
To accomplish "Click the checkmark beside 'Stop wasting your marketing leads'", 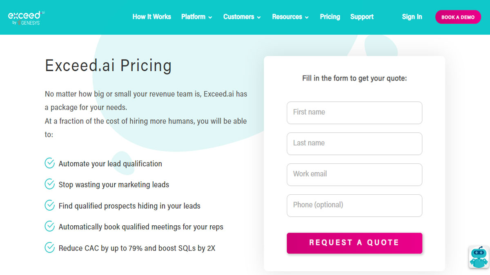I will [49, 184].
